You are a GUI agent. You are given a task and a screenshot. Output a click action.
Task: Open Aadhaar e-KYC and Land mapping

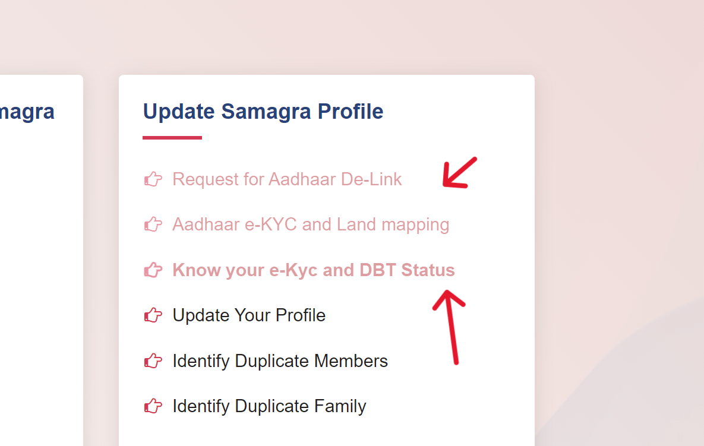(x=311, y=224)
